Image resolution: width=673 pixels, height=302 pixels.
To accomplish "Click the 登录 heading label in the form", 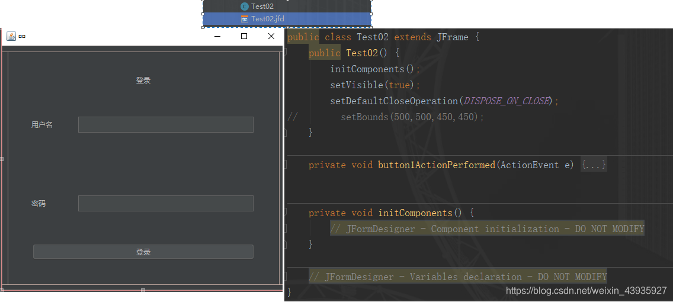I will coord(143,81).
